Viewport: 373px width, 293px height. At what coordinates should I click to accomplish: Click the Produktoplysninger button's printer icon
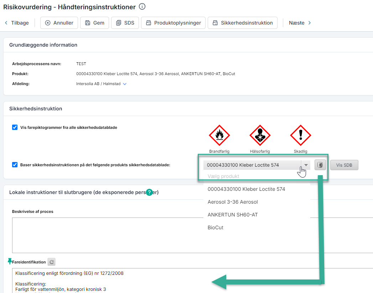(x=149, y=23)
